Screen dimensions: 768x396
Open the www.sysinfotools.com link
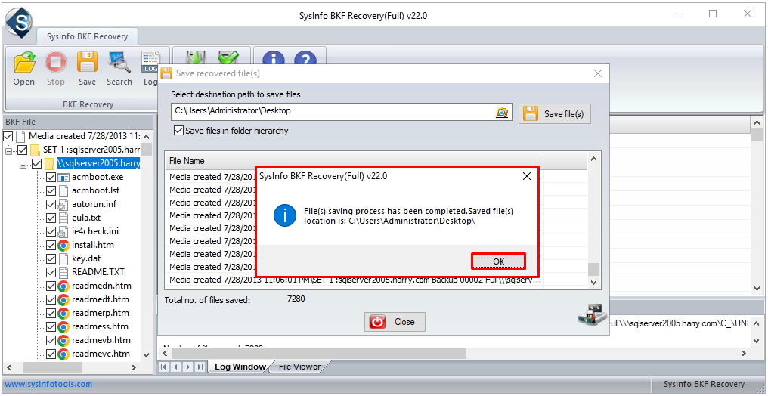coord(48,384)
